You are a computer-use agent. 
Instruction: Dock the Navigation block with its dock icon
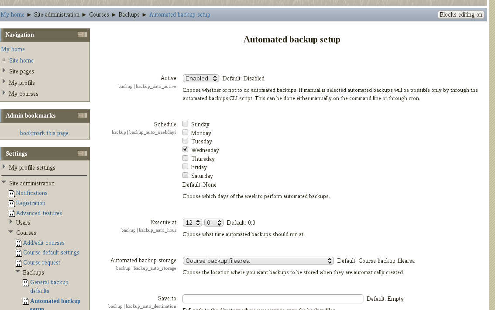(86, 34)
